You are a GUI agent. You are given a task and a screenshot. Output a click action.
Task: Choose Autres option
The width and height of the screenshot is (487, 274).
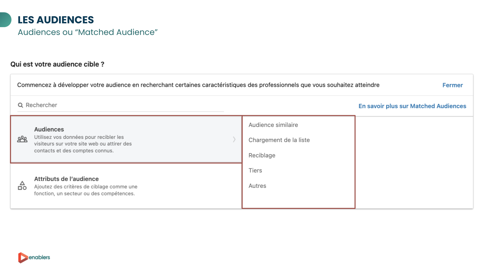click(257, 186)
